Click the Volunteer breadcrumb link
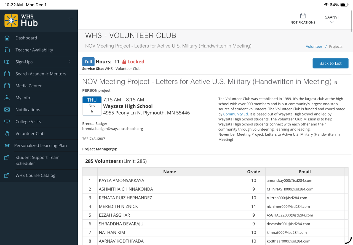 click(314, 47)
